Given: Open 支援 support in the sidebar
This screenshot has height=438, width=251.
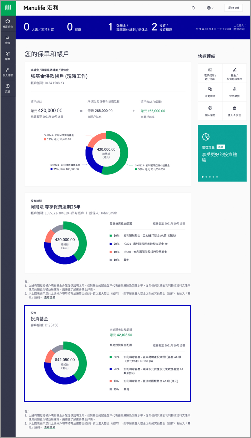Looking at the screenshot, I should click(x=8, y=88).
